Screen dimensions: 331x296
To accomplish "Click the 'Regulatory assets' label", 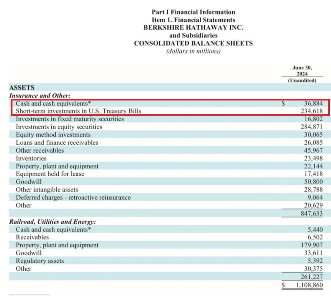I will [40, 261].
